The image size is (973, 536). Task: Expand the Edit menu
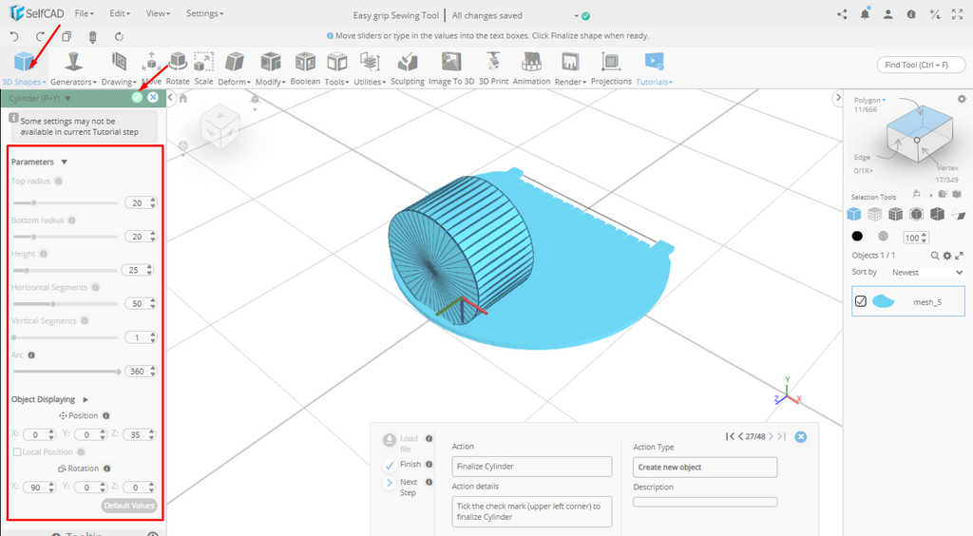(x=119, y=13)
